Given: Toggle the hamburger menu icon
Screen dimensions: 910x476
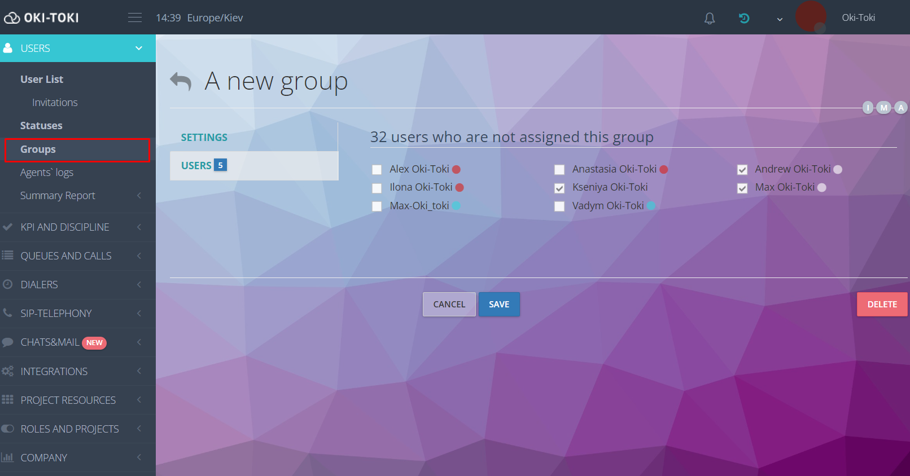Looking at the screenshot, I should point(135,17).
